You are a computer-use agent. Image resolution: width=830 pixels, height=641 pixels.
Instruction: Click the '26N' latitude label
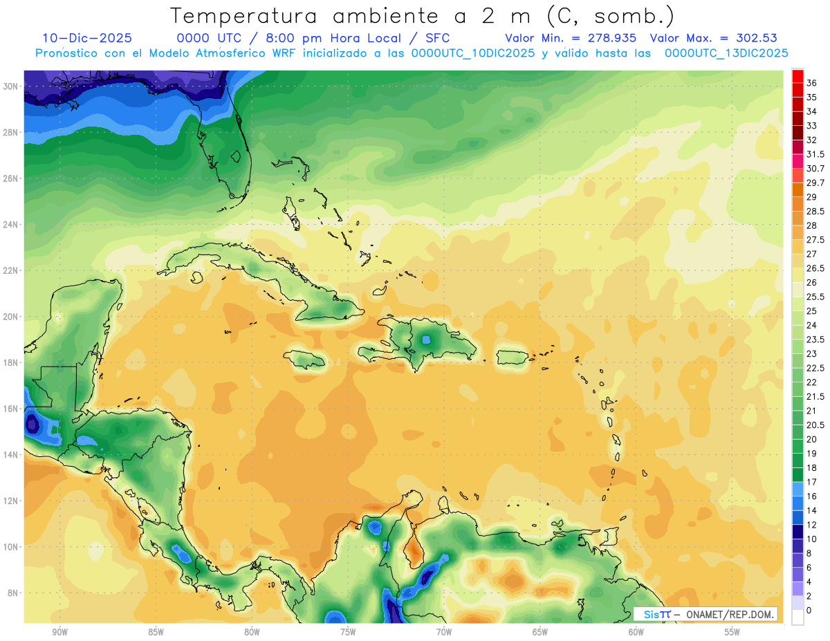click(x=11, y=178)
